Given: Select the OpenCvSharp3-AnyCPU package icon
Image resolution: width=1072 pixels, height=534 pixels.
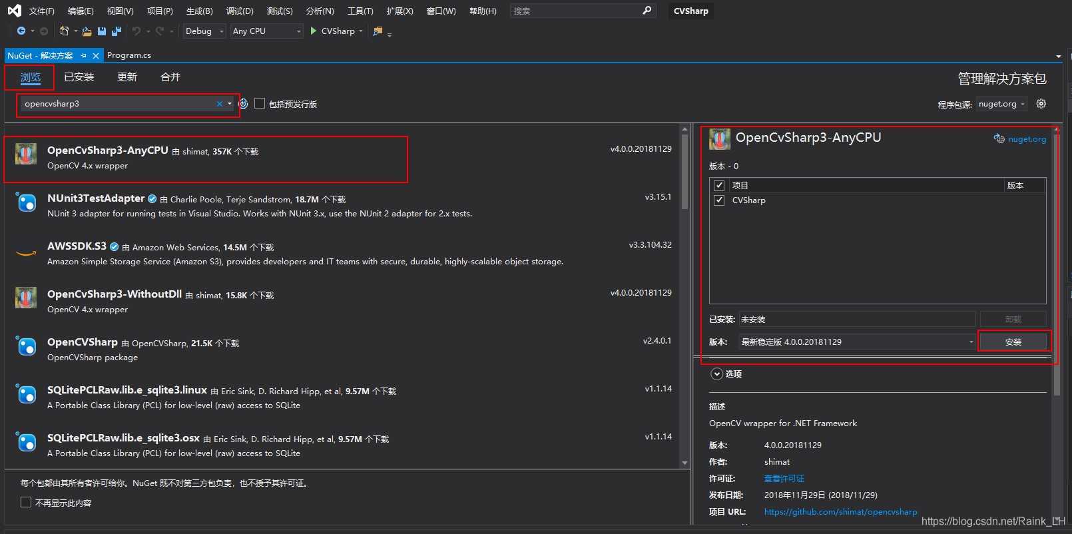Looking at the screenshot, I should click(x=26, y=154).
